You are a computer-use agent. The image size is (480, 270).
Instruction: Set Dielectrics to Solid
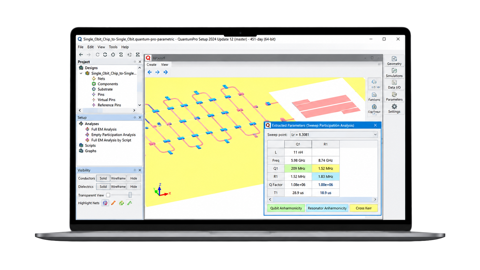coord(103,187)
